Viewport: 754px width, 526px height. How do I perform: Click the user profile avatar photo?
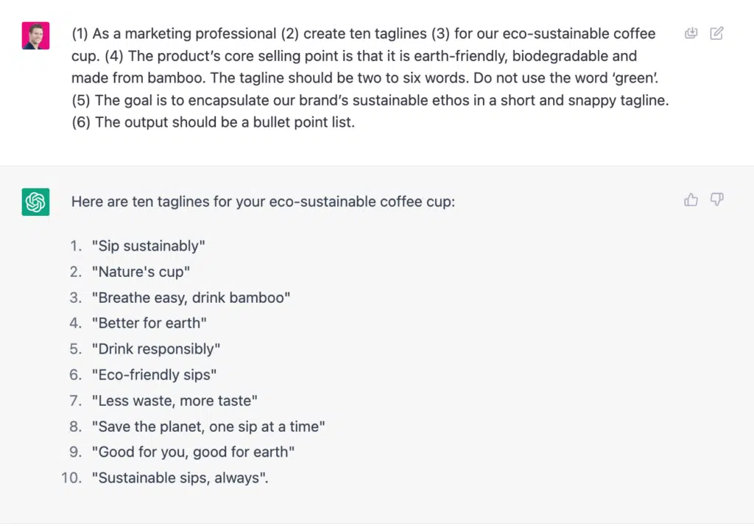[x=35, y=35]
